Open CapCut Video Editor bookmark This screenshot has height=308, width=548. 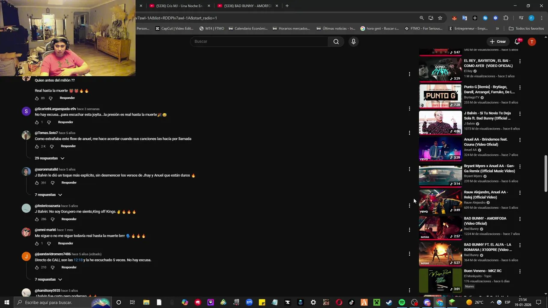click(174, 29)
